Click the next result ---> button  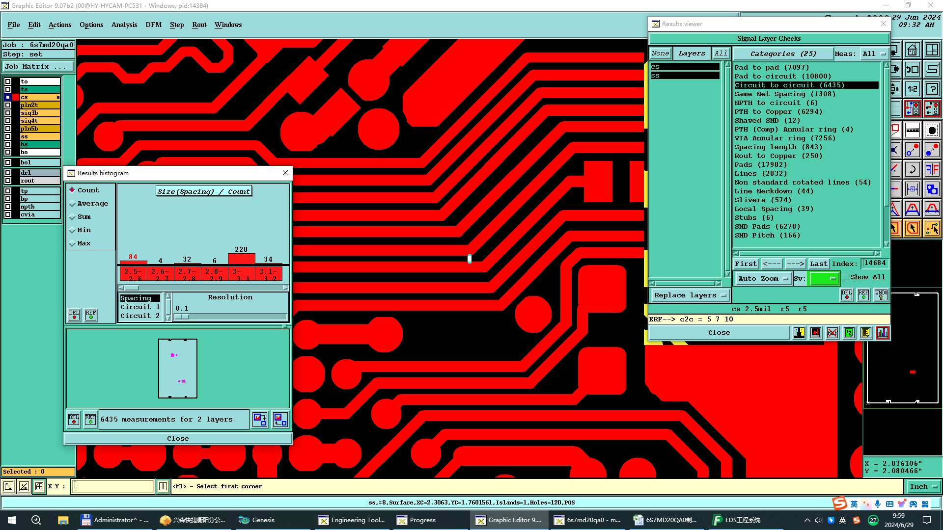tap(795, 264)
